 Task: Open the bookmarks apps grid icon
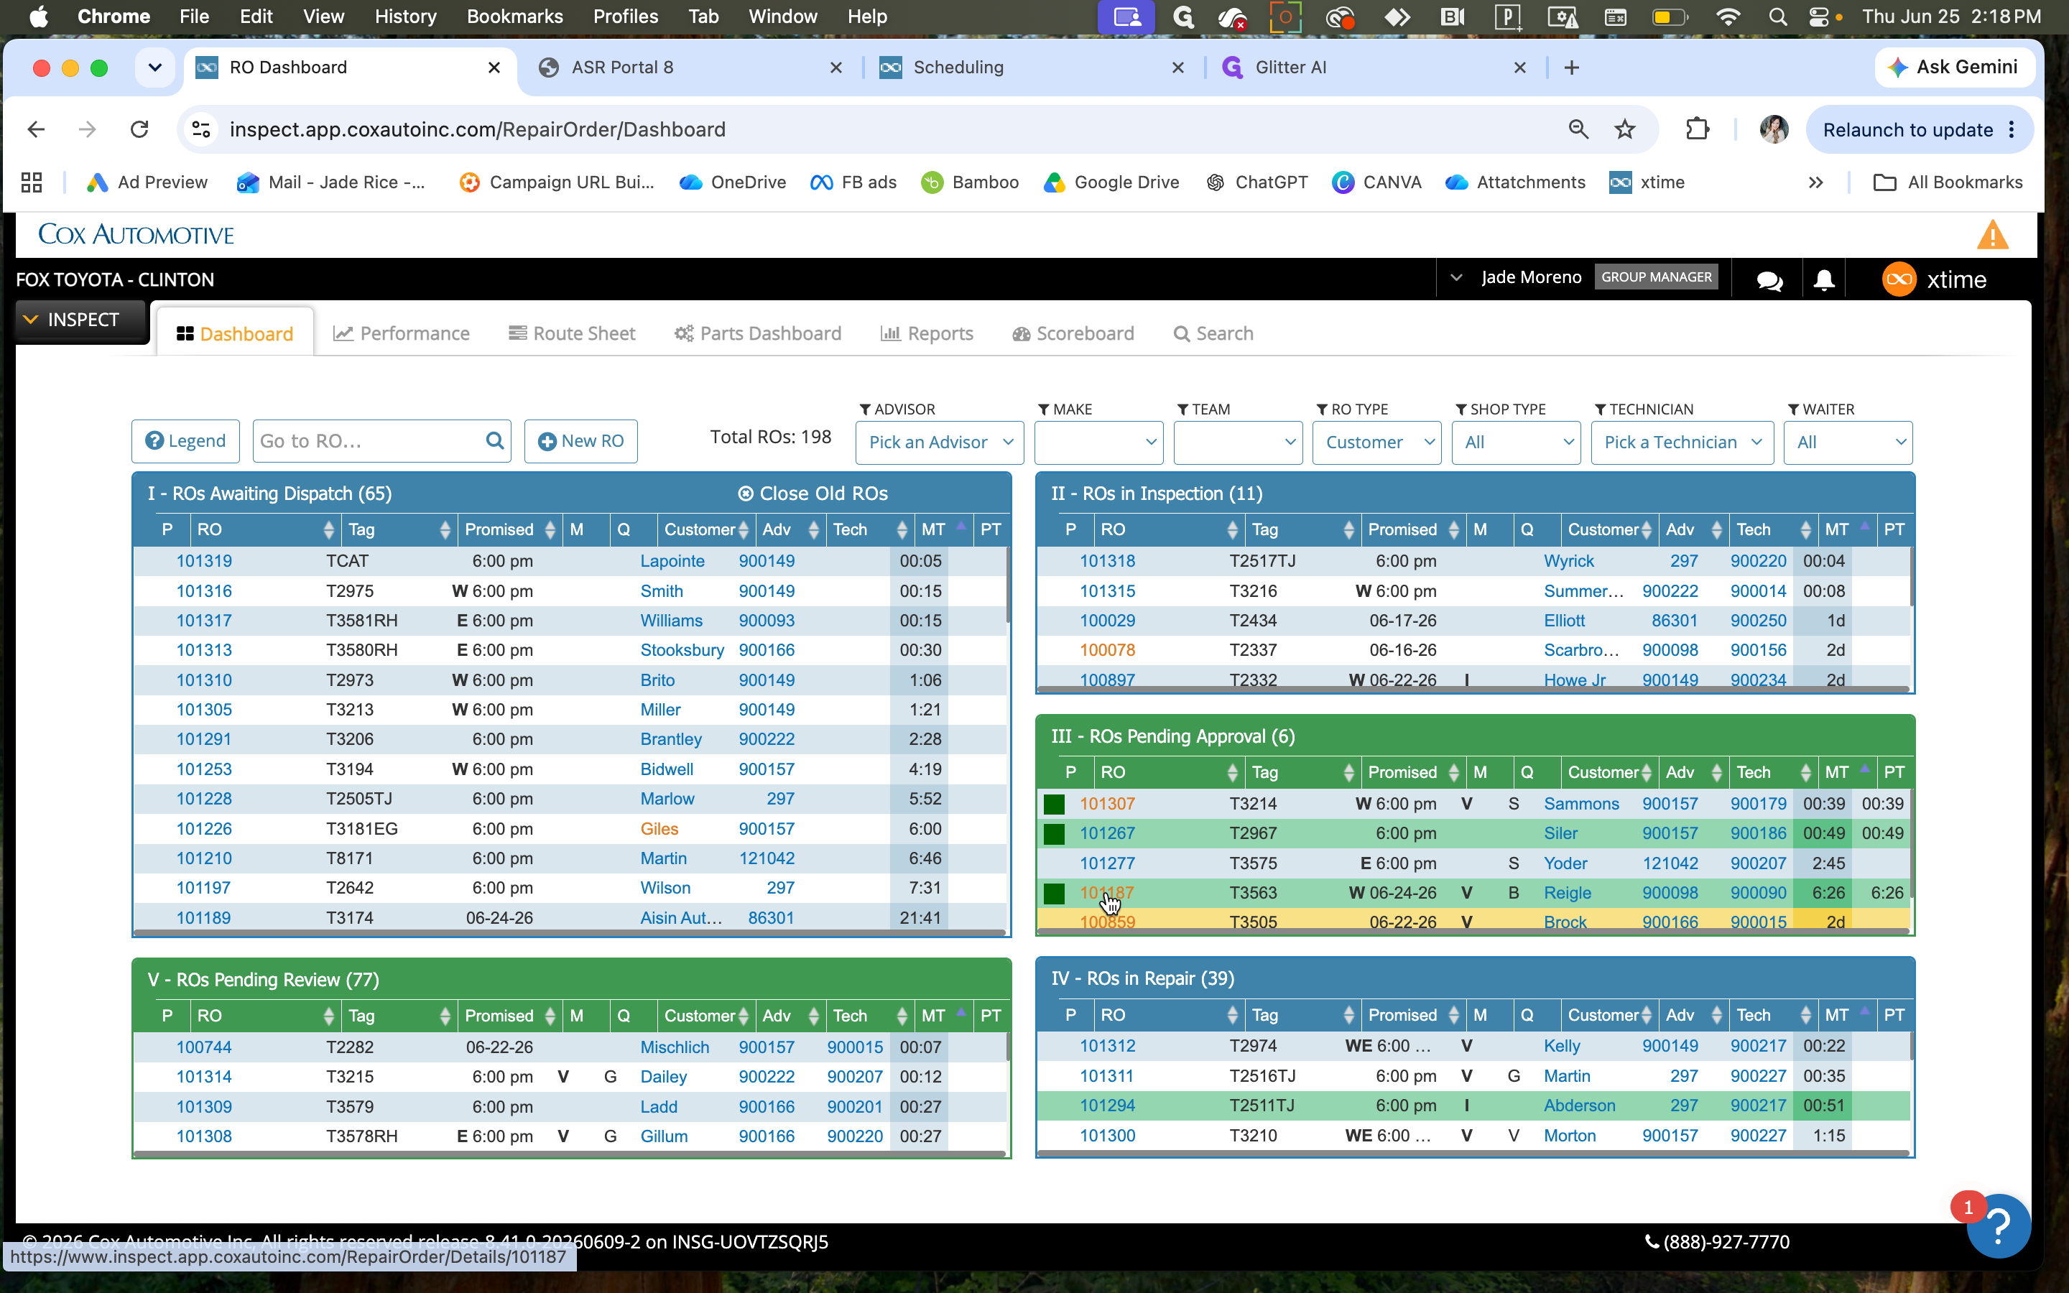coord(32,182)
